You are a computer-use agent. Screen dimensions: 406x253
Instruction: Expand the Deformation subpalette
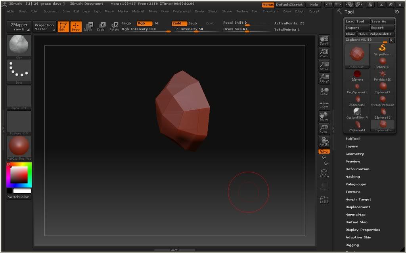[357, 169]
